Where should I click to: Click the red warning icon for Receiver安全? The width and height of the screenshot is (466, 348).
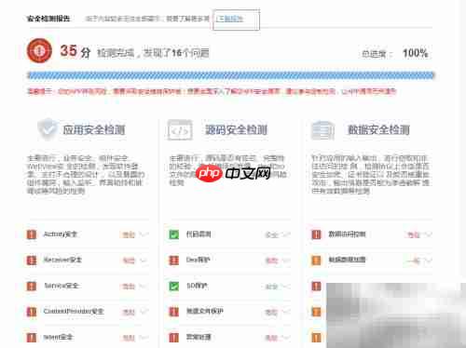click(32, 261)
